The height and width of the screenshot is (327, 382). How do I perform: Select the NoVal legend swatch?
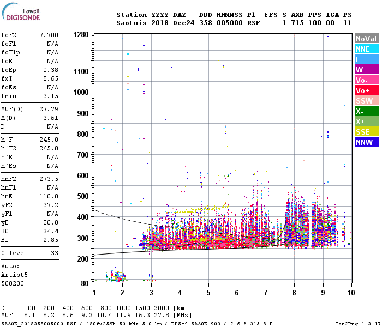click(367, 39)
